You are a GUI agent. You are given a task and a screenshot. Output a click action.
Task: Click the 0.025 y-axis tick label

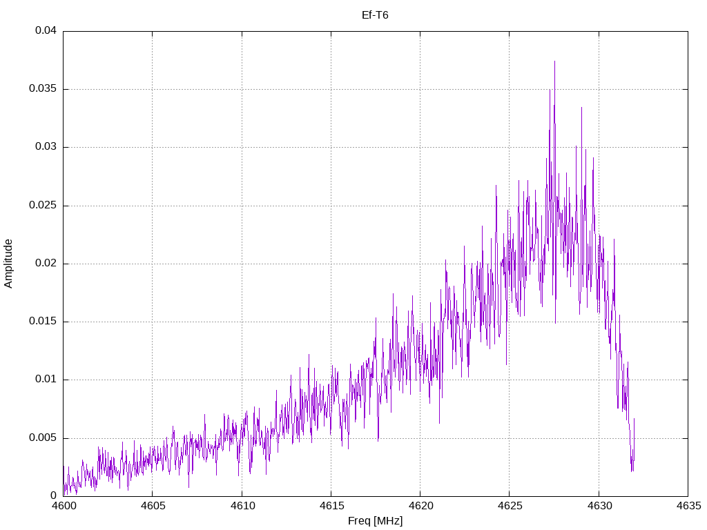(43, 205)
